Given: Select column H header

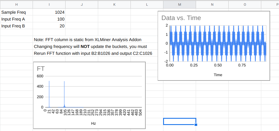Looking at the screenshot, I should (16, 5).
